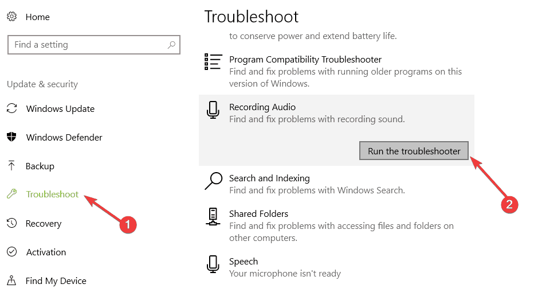Click the Speech microphone icon
The height and width of the screenshot is (288, 534).
(x=213, y=264)
